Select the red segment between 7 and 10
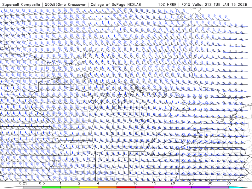252x189 pixels. pos(126,187)
